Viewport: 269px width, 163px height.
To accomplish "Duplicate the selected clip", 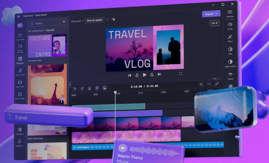I will [x=105, y=88].
